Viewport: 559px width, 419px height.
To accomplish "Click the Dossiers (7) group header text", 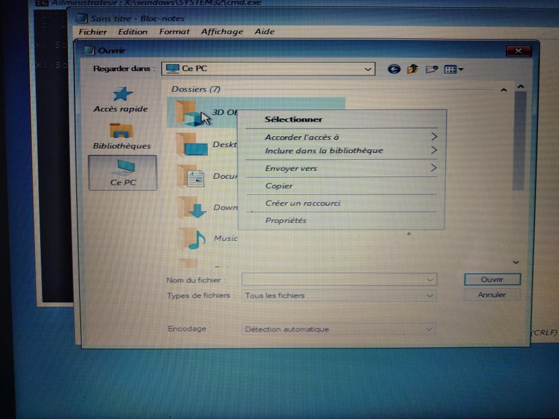I will coord(196,89).
